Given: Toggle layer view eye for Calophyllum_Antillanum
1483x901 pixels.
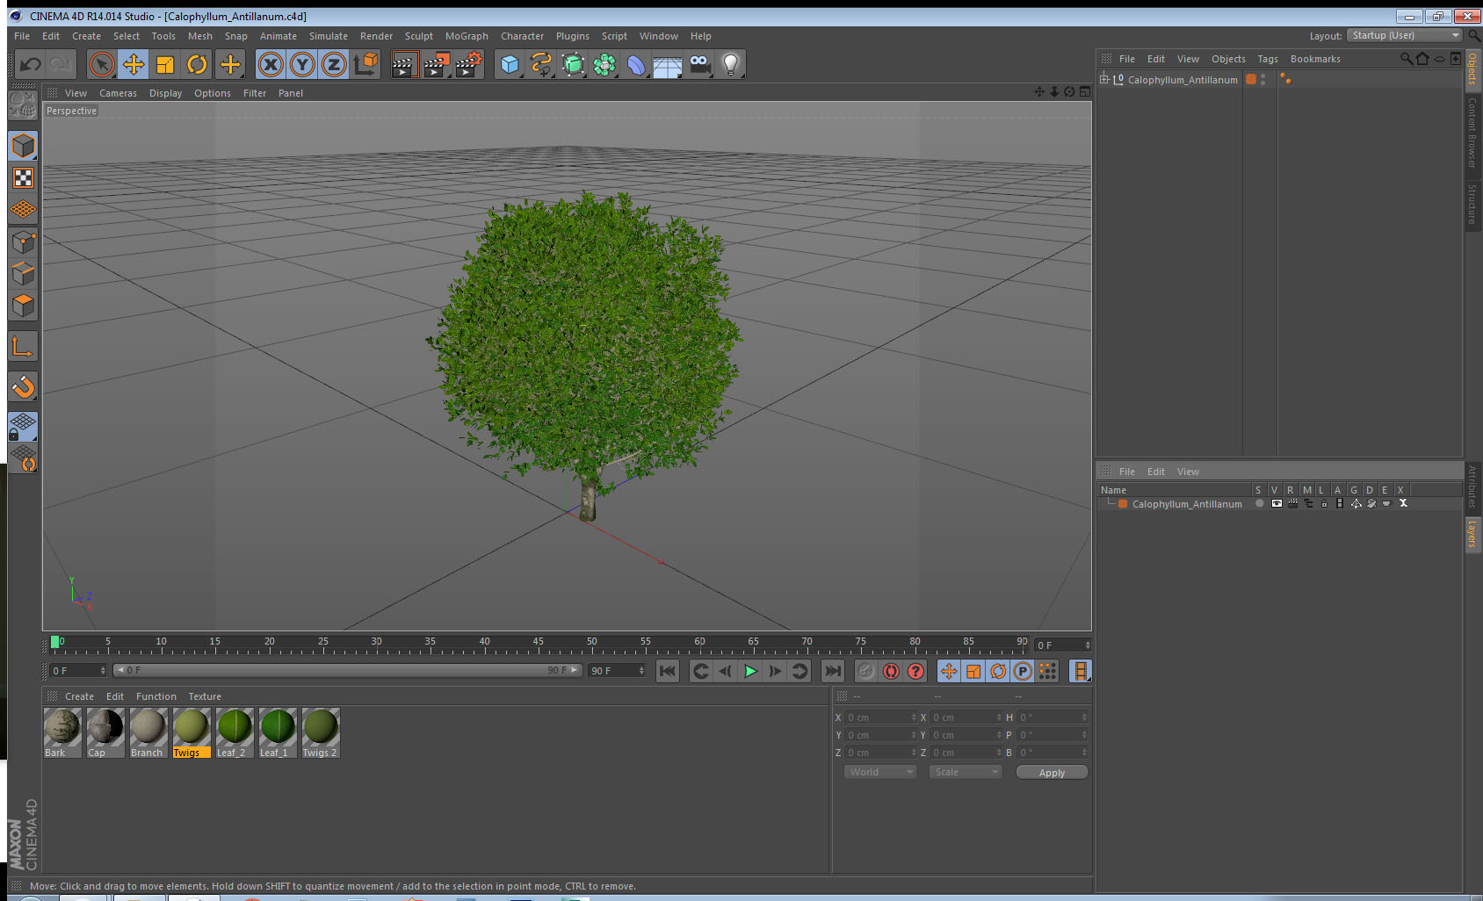Looking at the screenshot, I should (1276, 504).
